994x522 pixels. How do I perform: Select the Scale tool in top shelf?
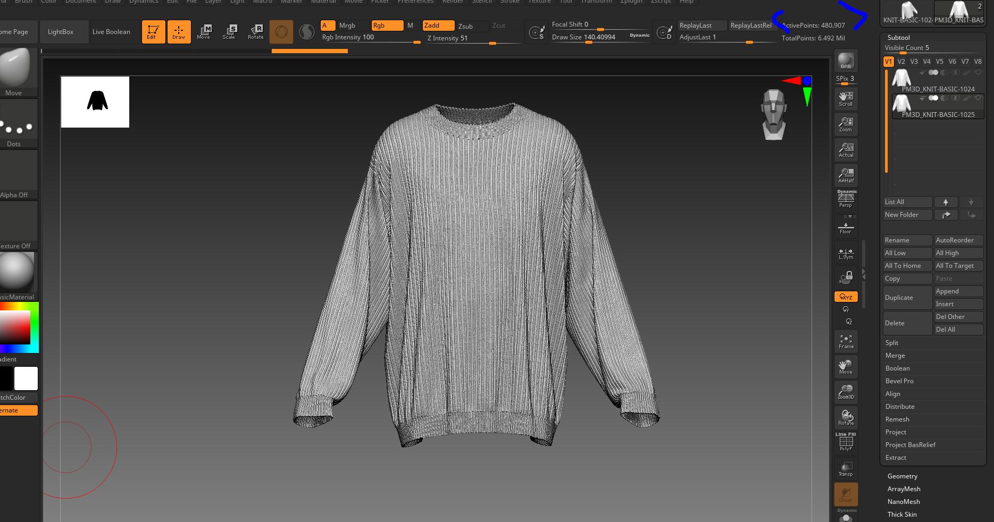point(229,32)
